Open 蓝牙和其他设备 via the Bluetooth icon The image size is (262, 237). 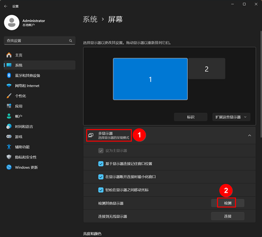click(9, 75)
